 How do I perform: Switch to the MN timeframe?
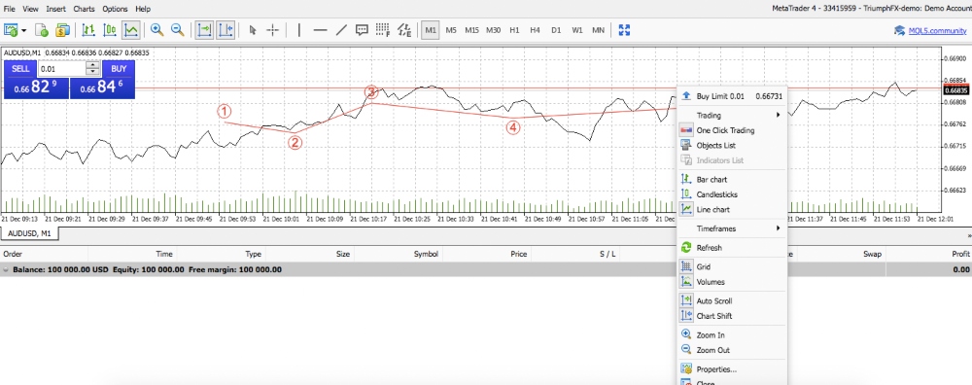pyautogui.click(x=598, y=30)
